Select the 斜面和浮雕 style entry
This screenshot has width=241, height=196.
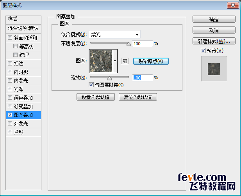(x=23, y=38)
